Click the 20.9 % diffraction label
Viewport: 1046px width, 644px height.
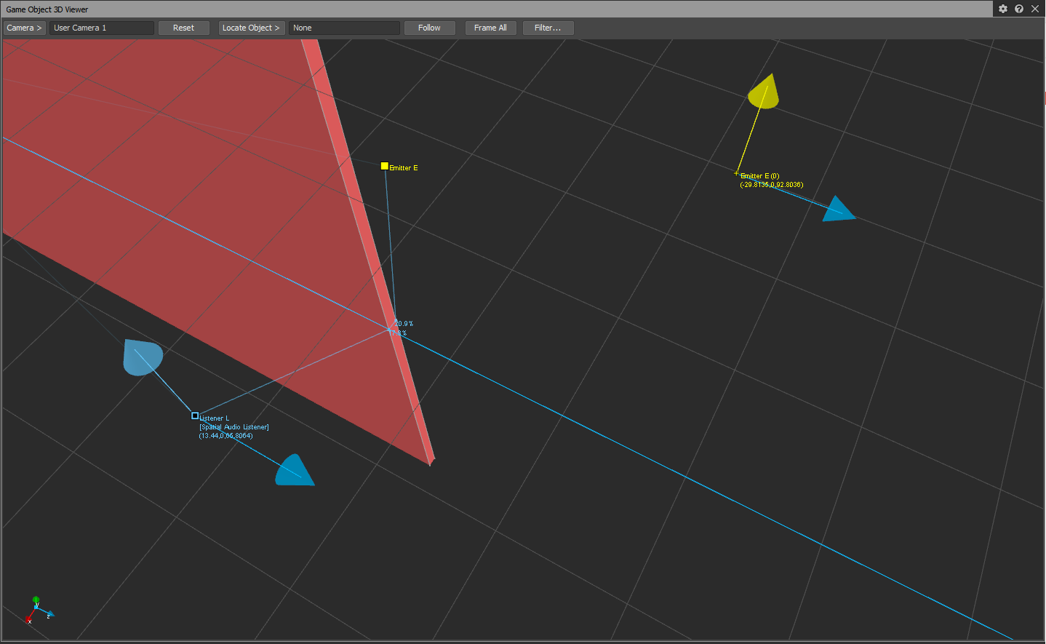404,323
